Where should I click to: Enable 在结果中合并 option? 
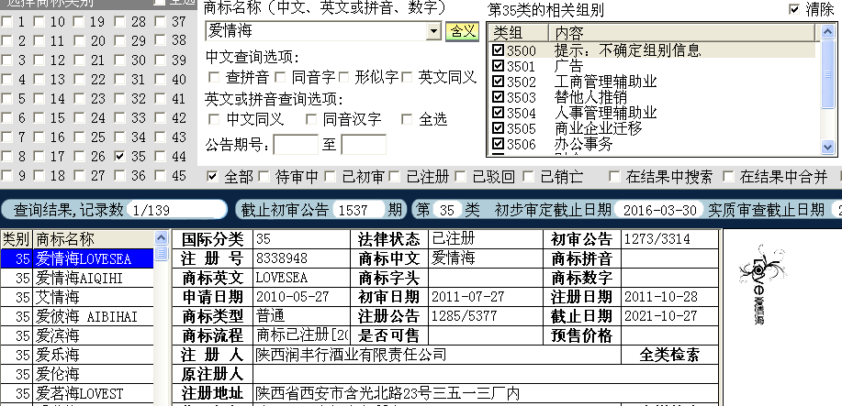click(x=728, y=176)
